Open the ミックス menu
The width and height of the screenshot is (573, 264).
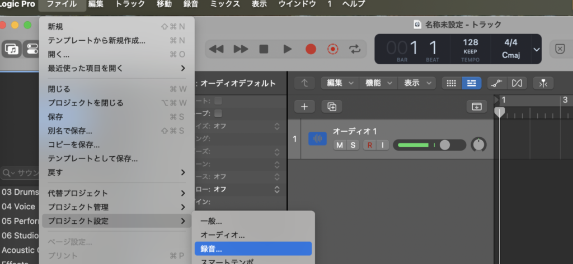tap(226, 4)
